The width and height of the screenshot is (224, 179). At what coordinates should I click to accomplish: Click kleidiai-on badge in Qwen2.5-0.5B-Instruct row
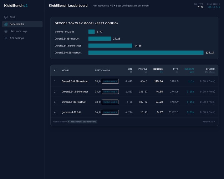[110, 81]
